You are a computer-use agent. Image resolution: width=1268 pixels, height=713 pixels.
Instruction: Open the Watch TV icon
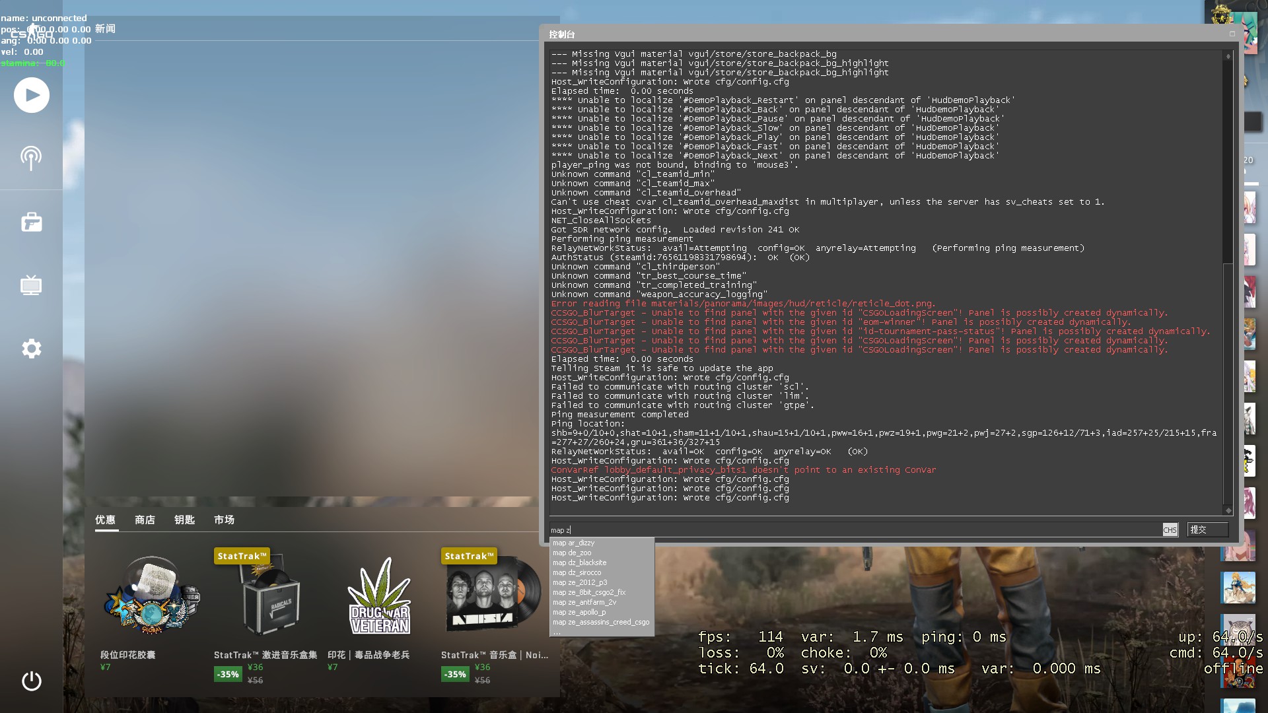click(31, 285)
